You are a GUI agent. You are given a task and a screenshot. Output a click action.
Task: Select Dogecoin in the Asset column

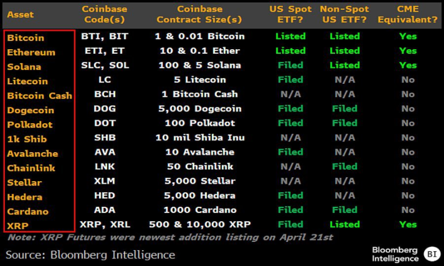pyautogui.click(x=31, y=110)
